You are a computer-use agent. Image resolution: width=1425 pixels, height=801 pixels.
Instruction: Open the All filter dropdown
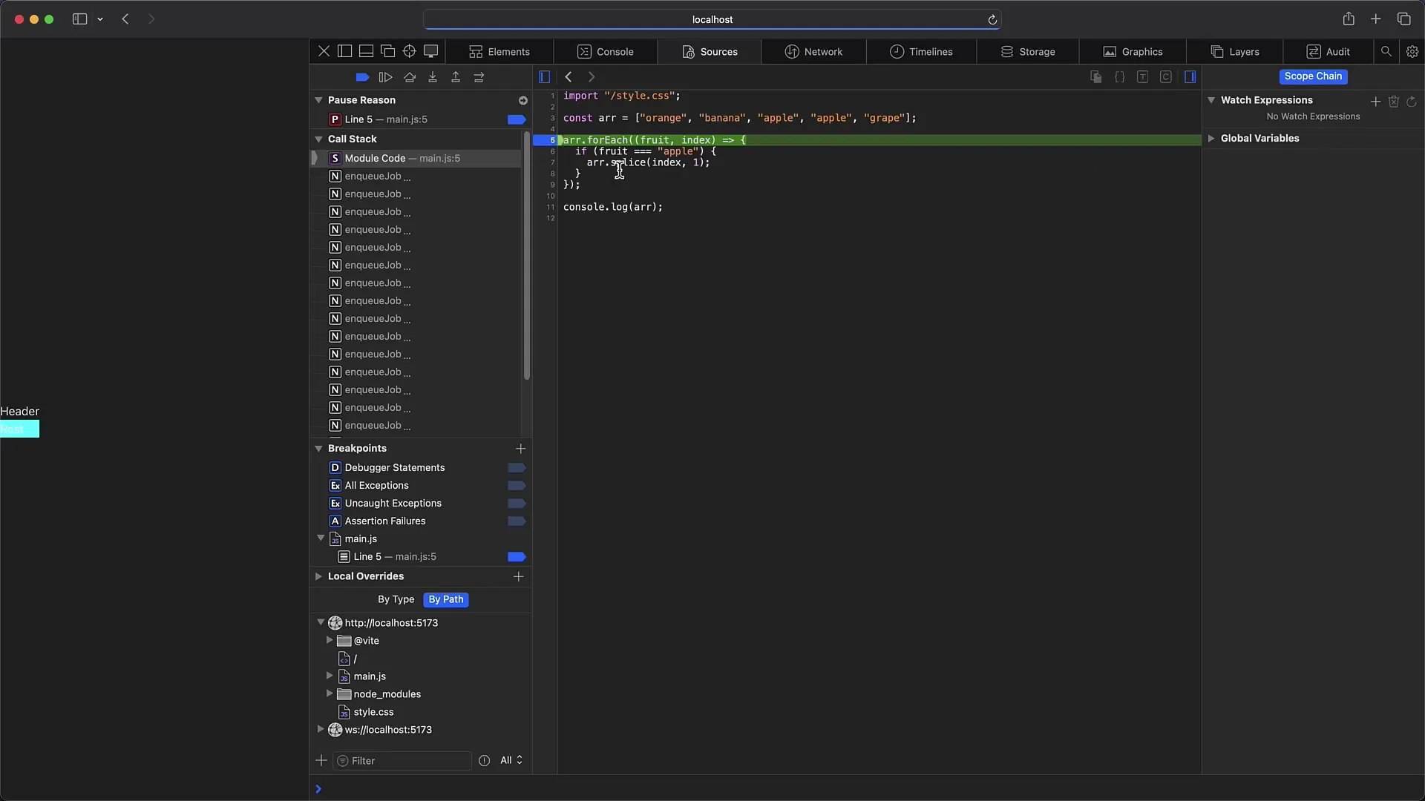511,760
